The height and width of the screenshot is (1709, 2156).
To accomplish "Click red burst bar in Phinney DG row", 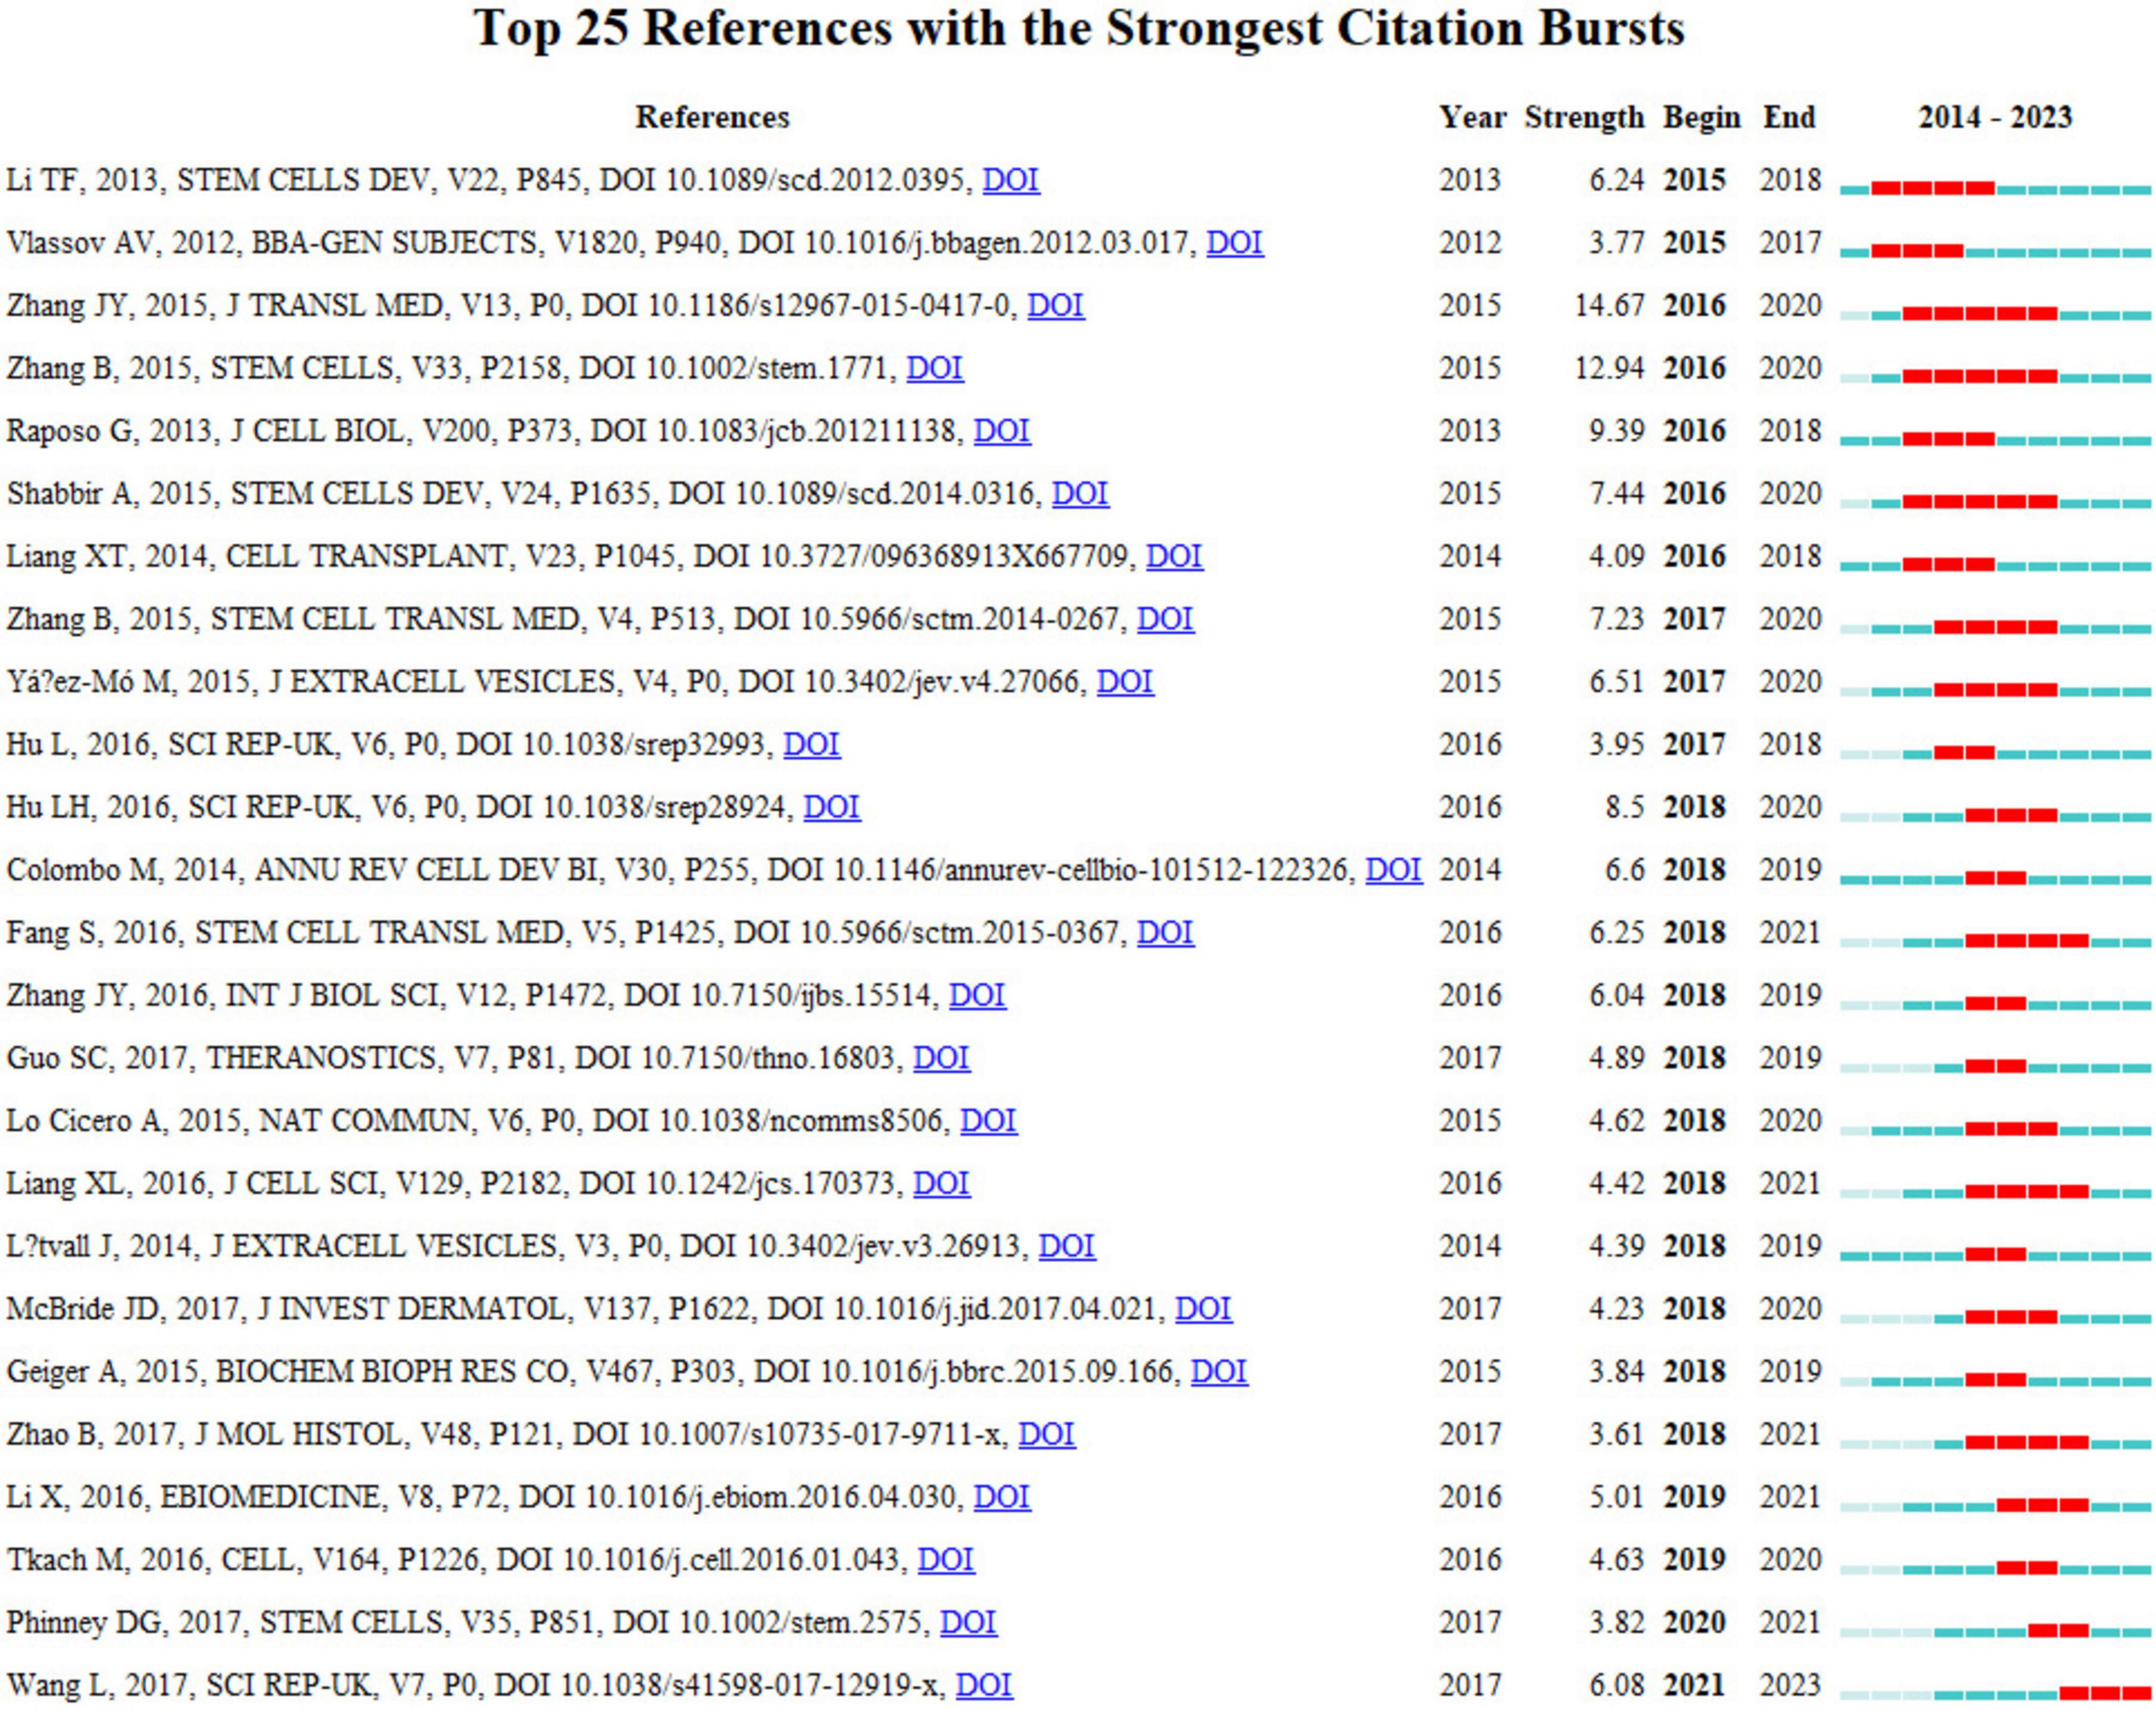I will (x=2058, y=1630).
